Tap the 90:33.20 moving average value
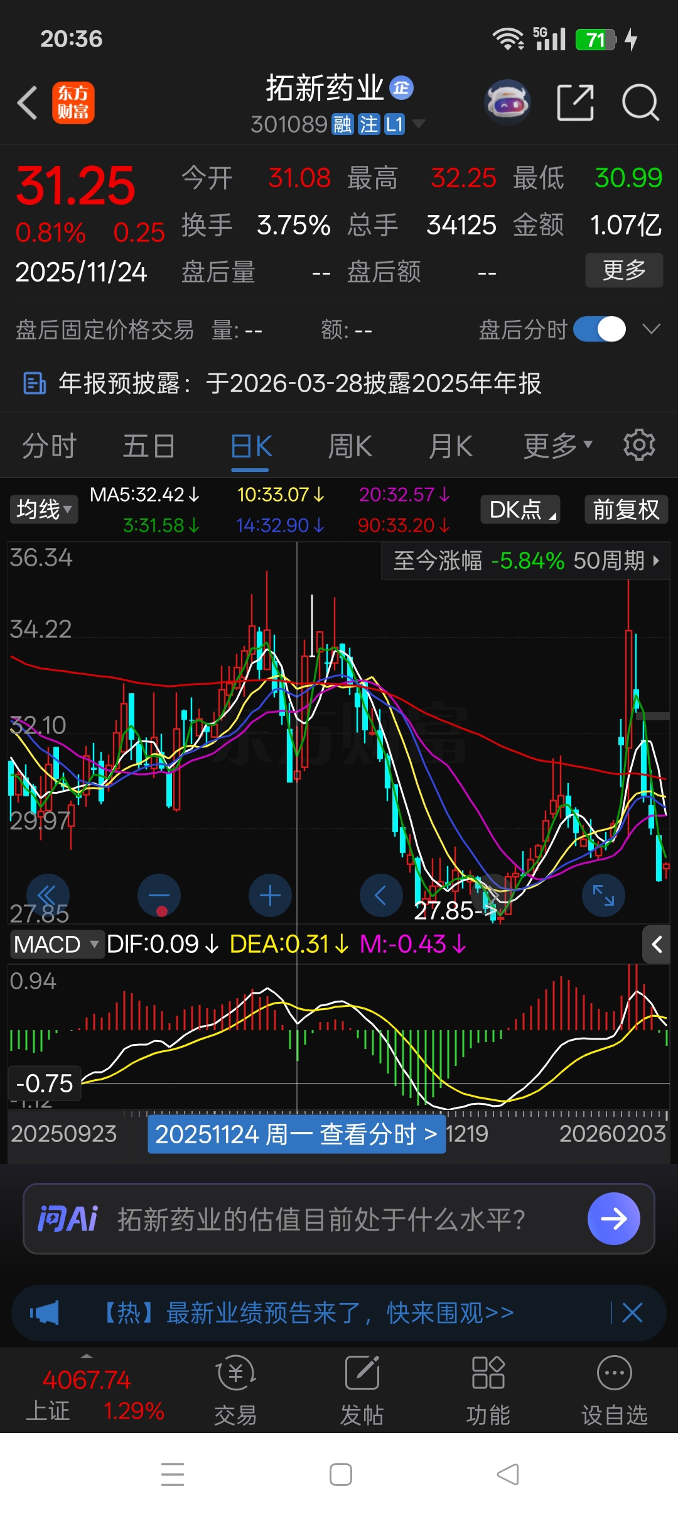Viewport: 678px width, 1516px height. (404, 525)
